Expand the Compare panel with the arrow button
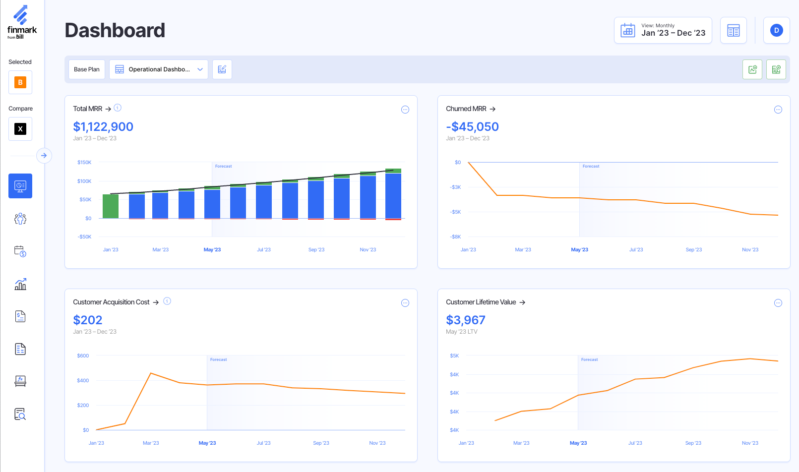 click(44, 156)
